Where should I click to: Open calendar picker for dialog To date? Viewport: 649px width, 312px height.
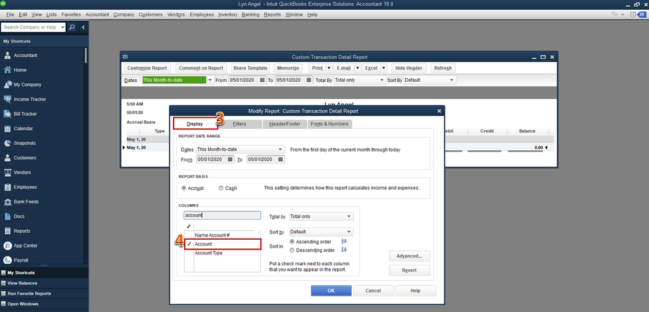tap(281, 159)
